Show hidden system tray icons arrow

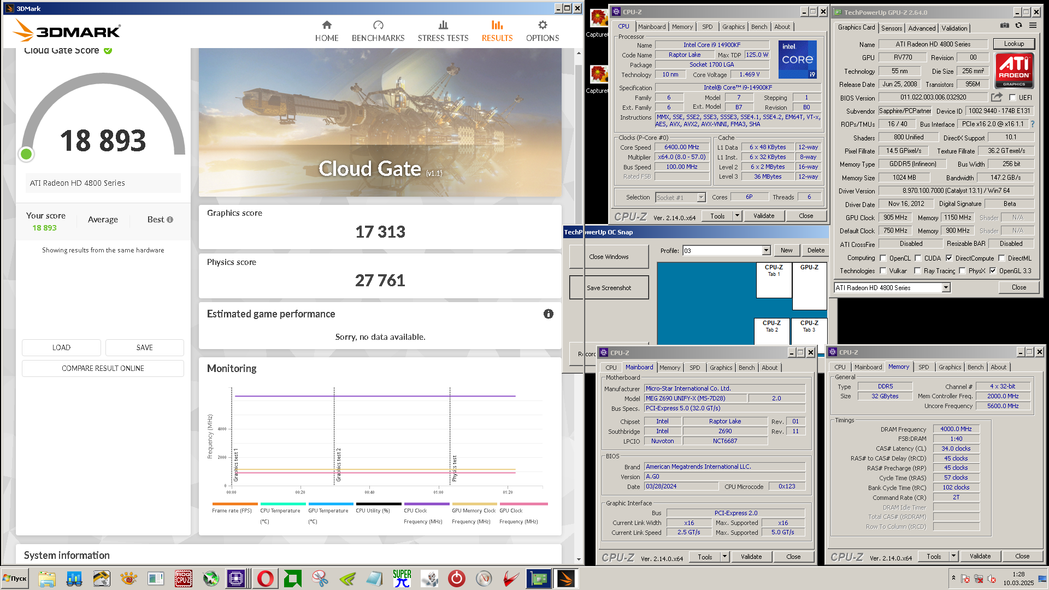click(x=953, y=577)
